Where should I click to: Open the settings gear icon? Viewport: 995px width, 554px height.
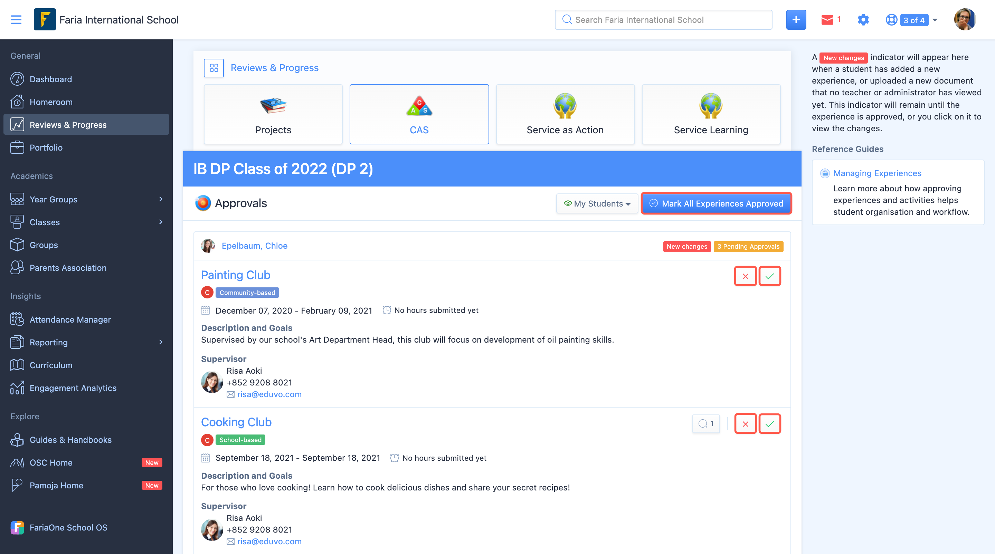pos(863,20)
